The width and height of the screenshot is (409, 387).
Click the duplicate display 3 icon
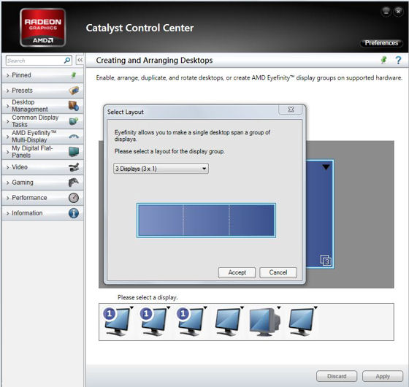pyautogui.click(x=326, y=260)
